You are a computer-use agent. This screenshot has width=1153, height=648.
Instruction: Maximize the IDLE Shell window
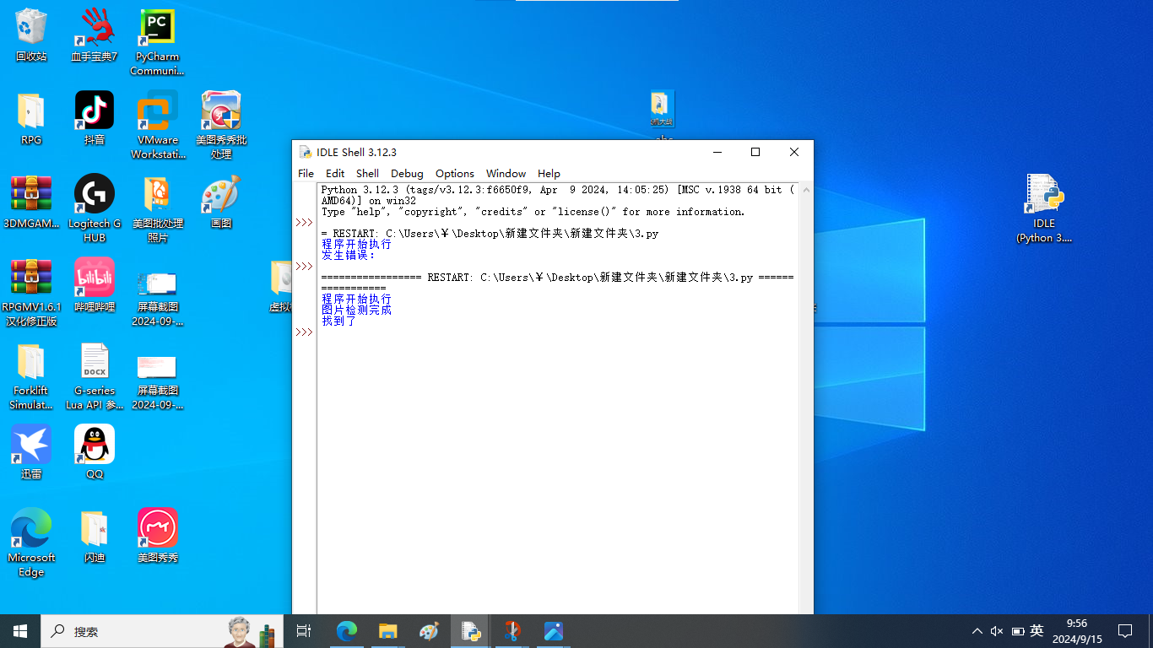pyautogui.click(x=755, y=152)
